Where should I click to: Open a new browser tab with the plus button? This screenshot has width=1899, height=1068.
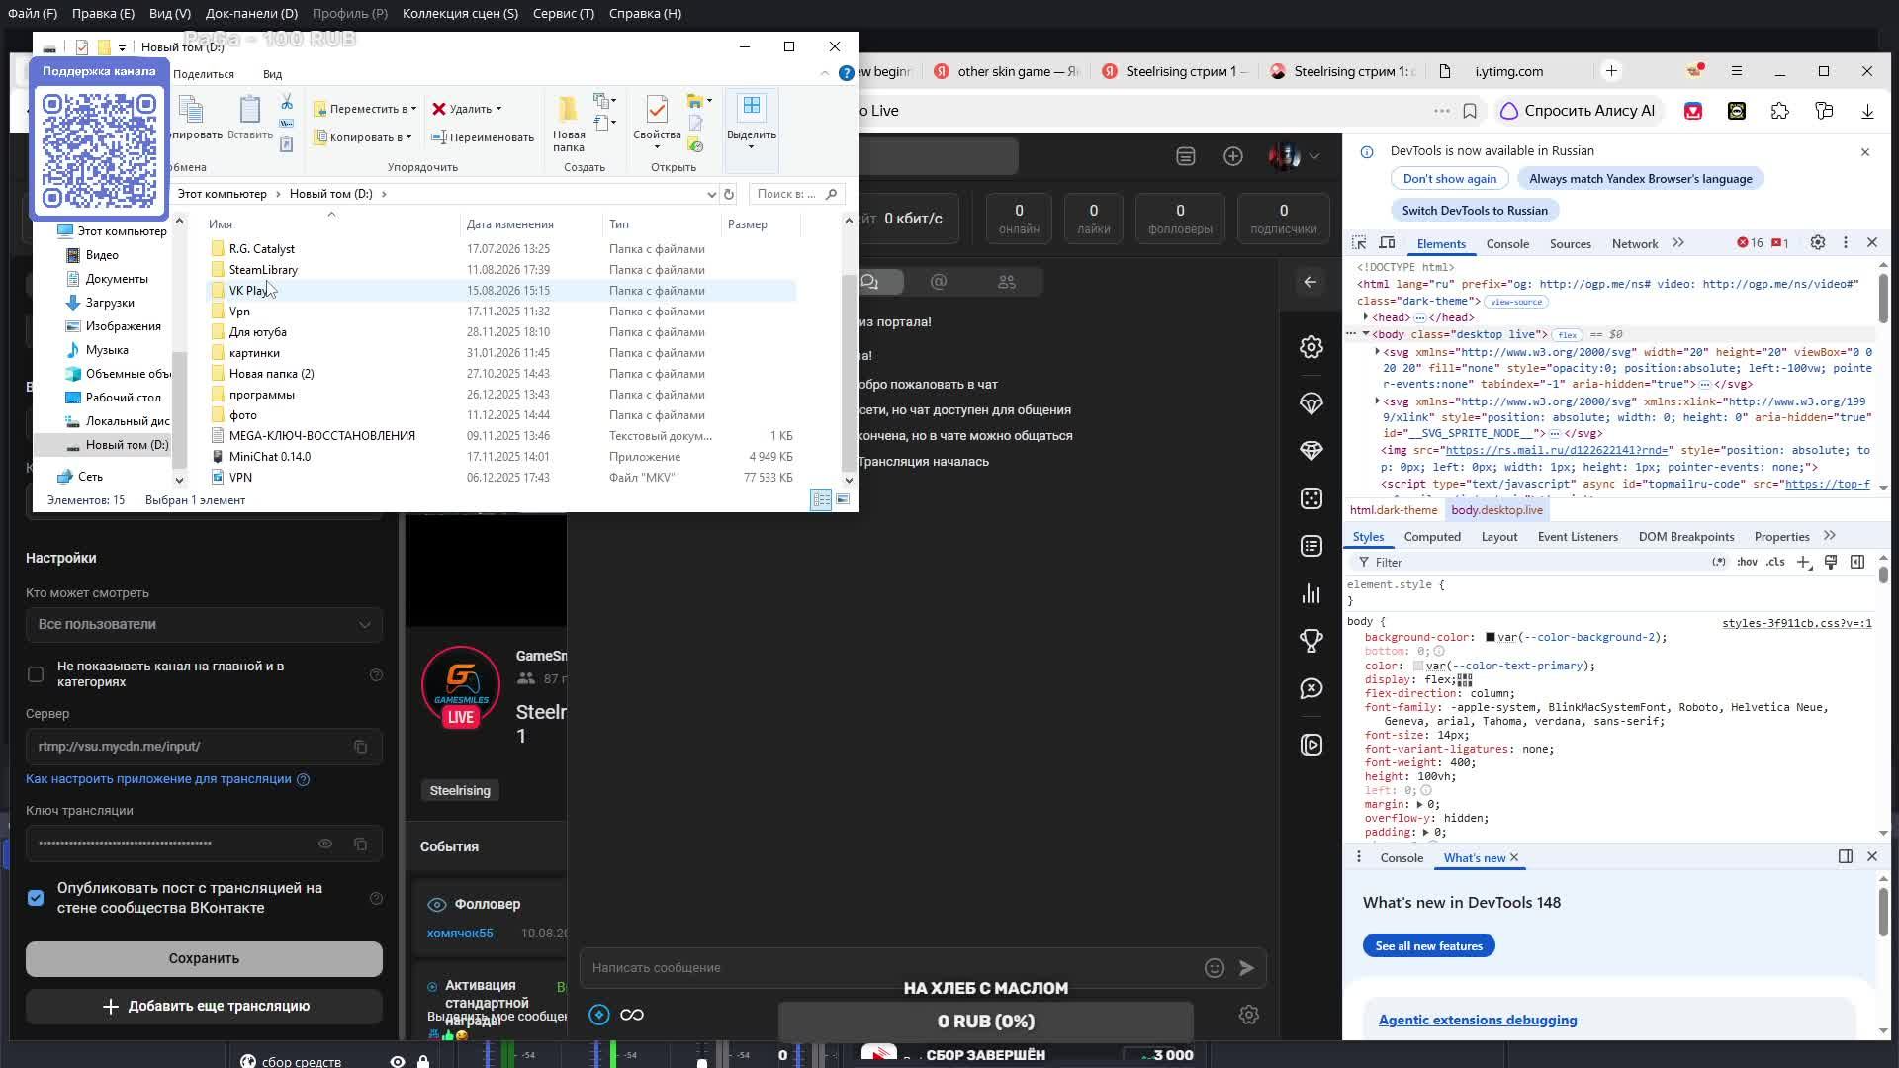coord(1611,71)
